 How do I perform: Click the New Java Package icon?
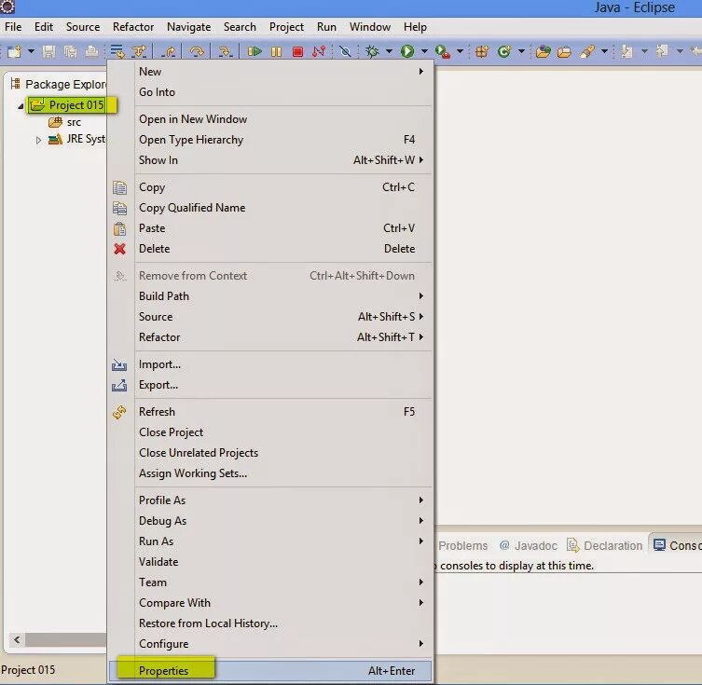click(482, 52)
